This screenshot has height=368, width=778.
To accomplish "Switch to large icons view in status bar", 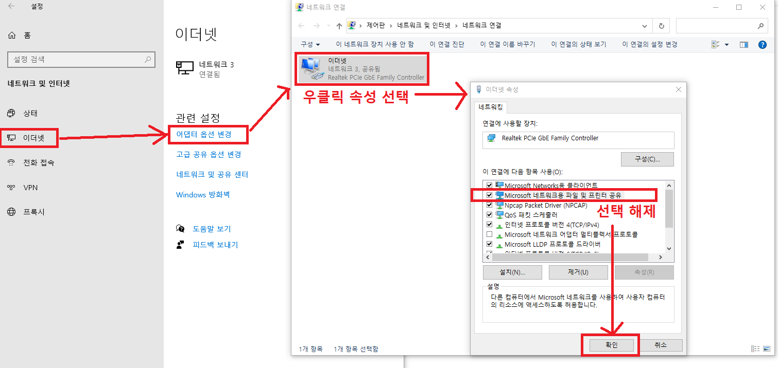I will click(x=766, y=348).
